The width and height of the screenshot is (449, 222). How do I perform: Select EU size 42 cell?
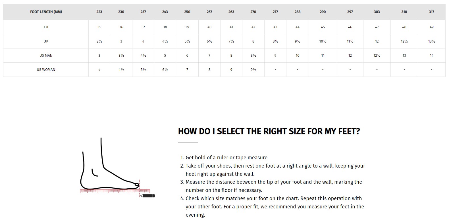(253, 27)
